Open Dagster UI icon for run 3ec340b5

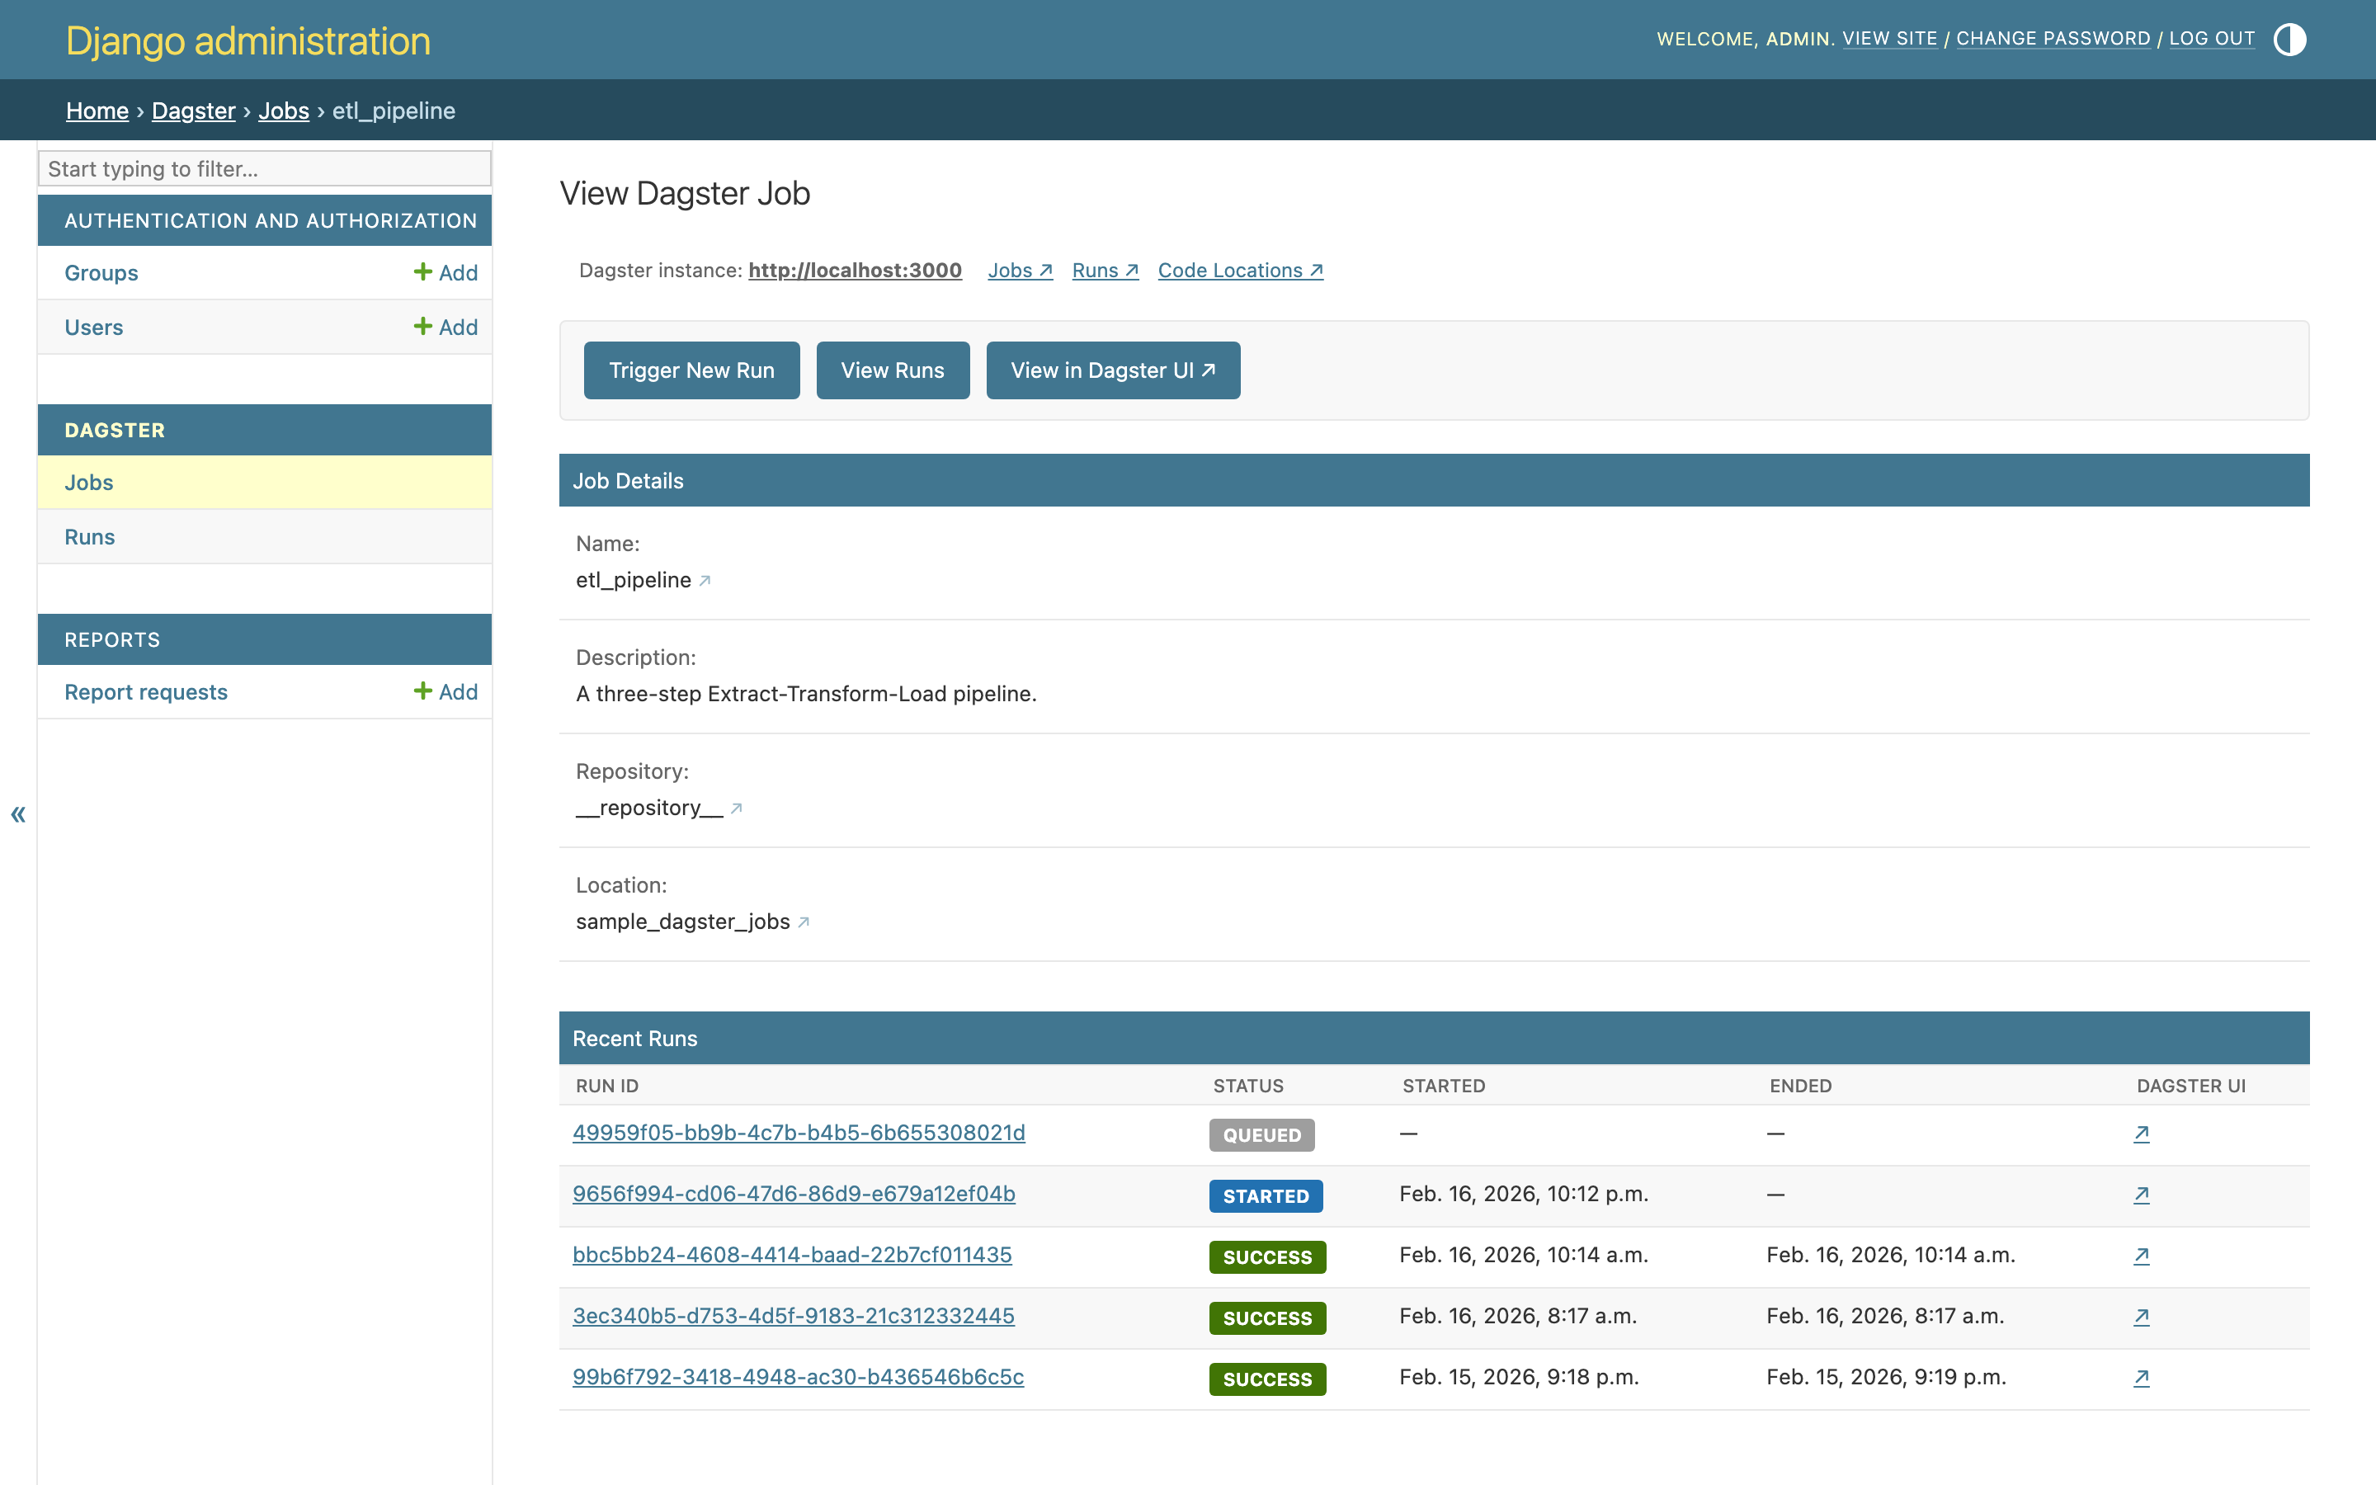2142,1316
